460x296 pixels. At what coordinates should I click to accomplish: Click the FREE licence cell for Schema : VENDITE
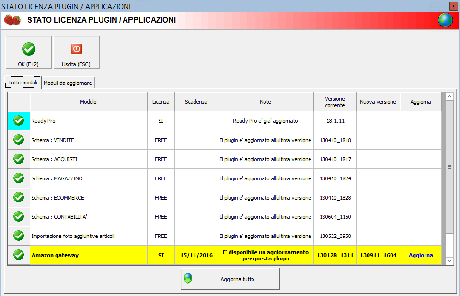point(161,140)
